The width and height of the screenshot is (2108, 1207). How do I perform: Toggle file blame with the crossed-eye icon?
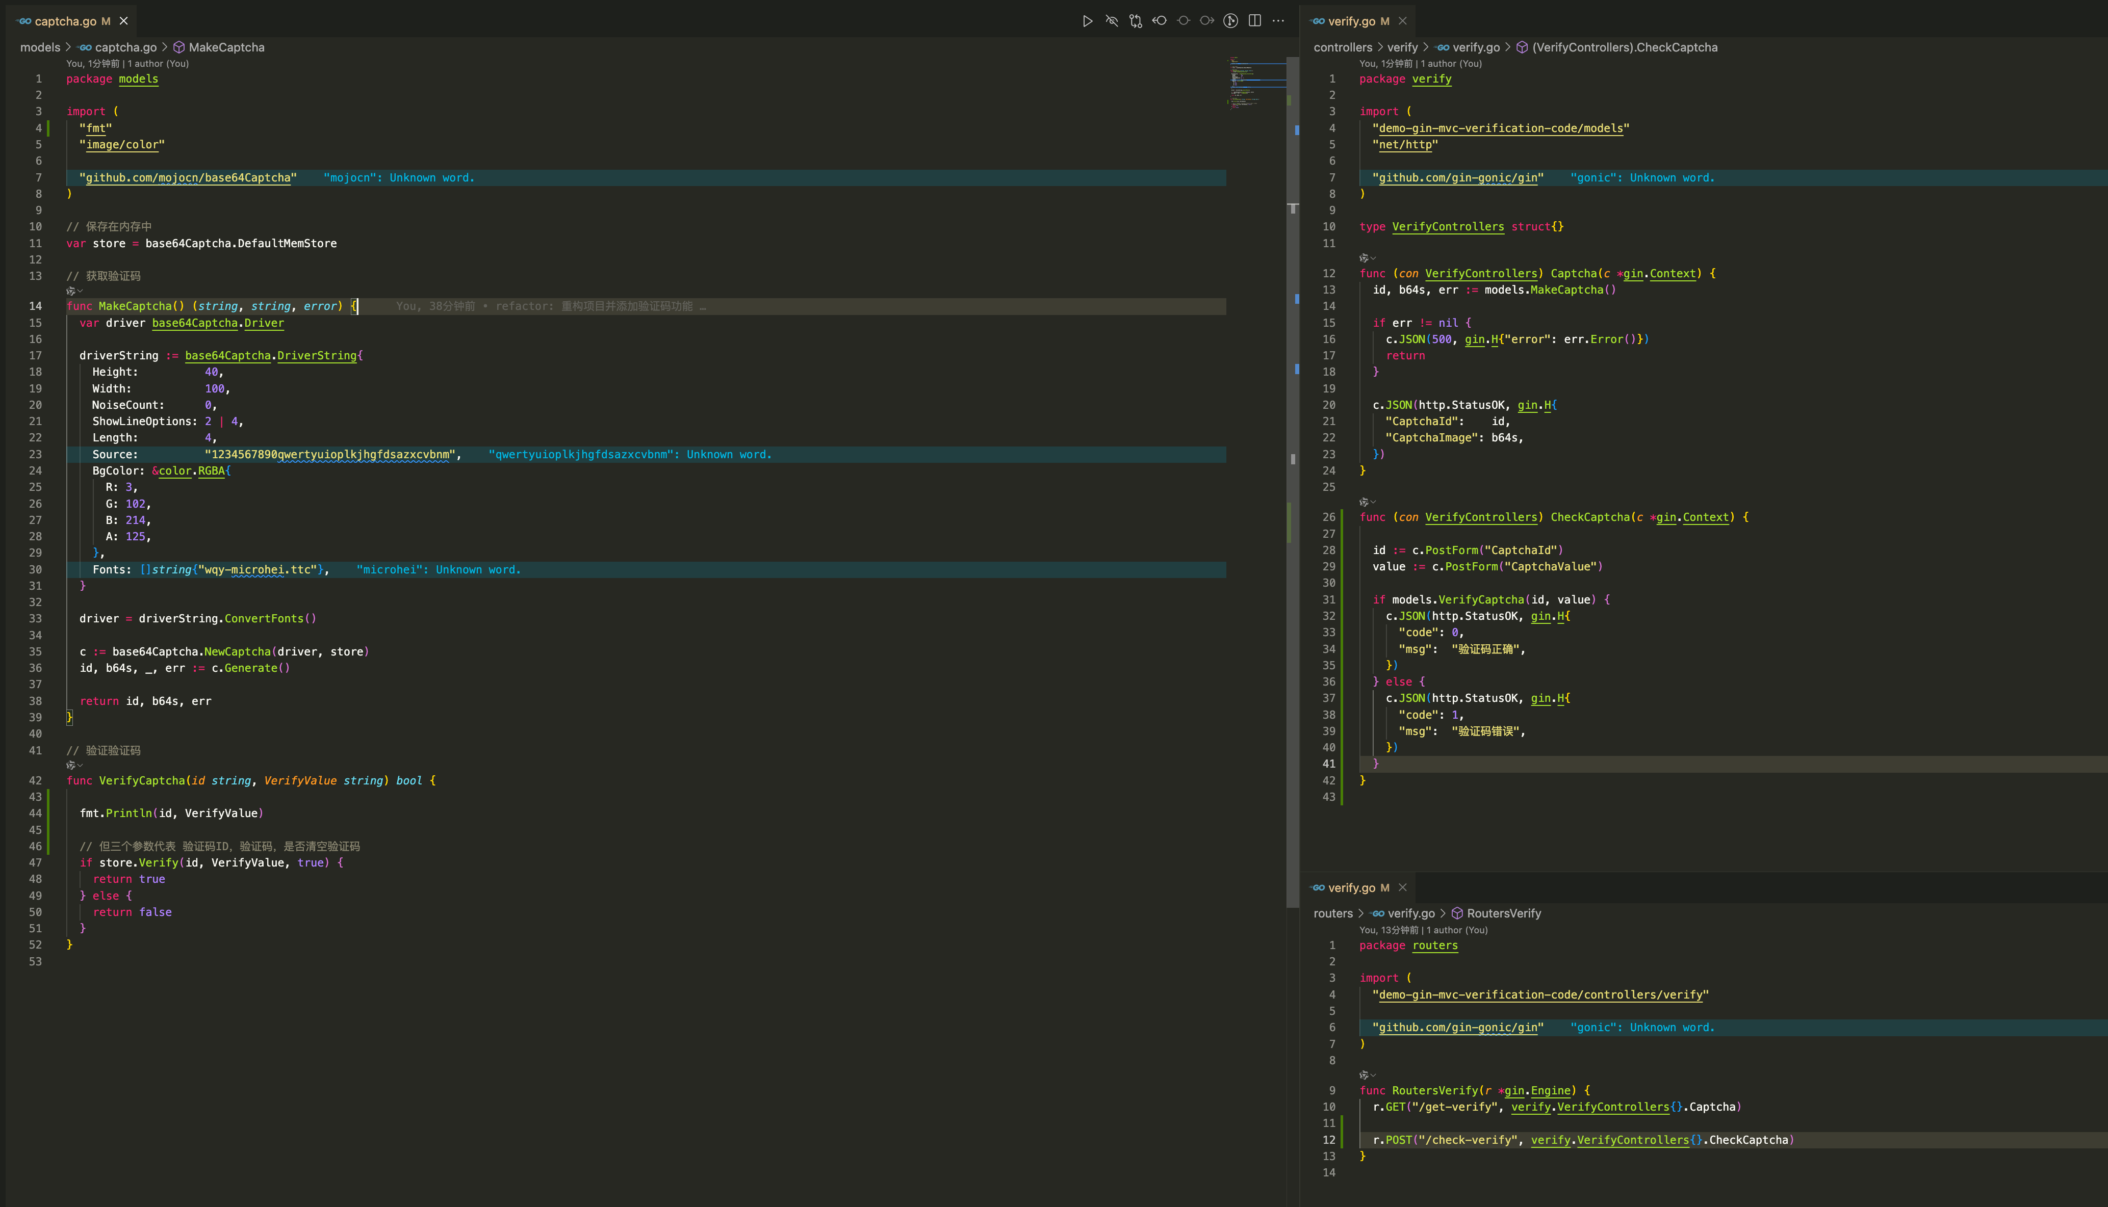click(x=1111, y=21)
